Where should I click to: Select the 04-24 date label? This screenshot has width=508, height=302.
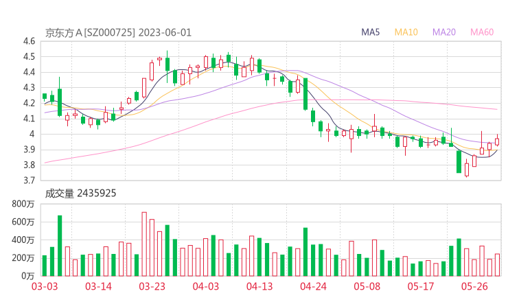[x=313, y=286]
